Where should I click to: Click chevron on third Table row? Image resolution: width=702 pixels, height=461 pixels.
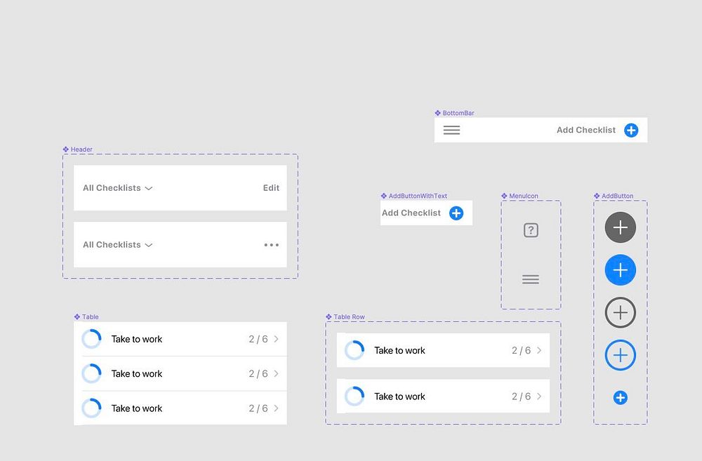pyautogui.click(x=276, y=408)
